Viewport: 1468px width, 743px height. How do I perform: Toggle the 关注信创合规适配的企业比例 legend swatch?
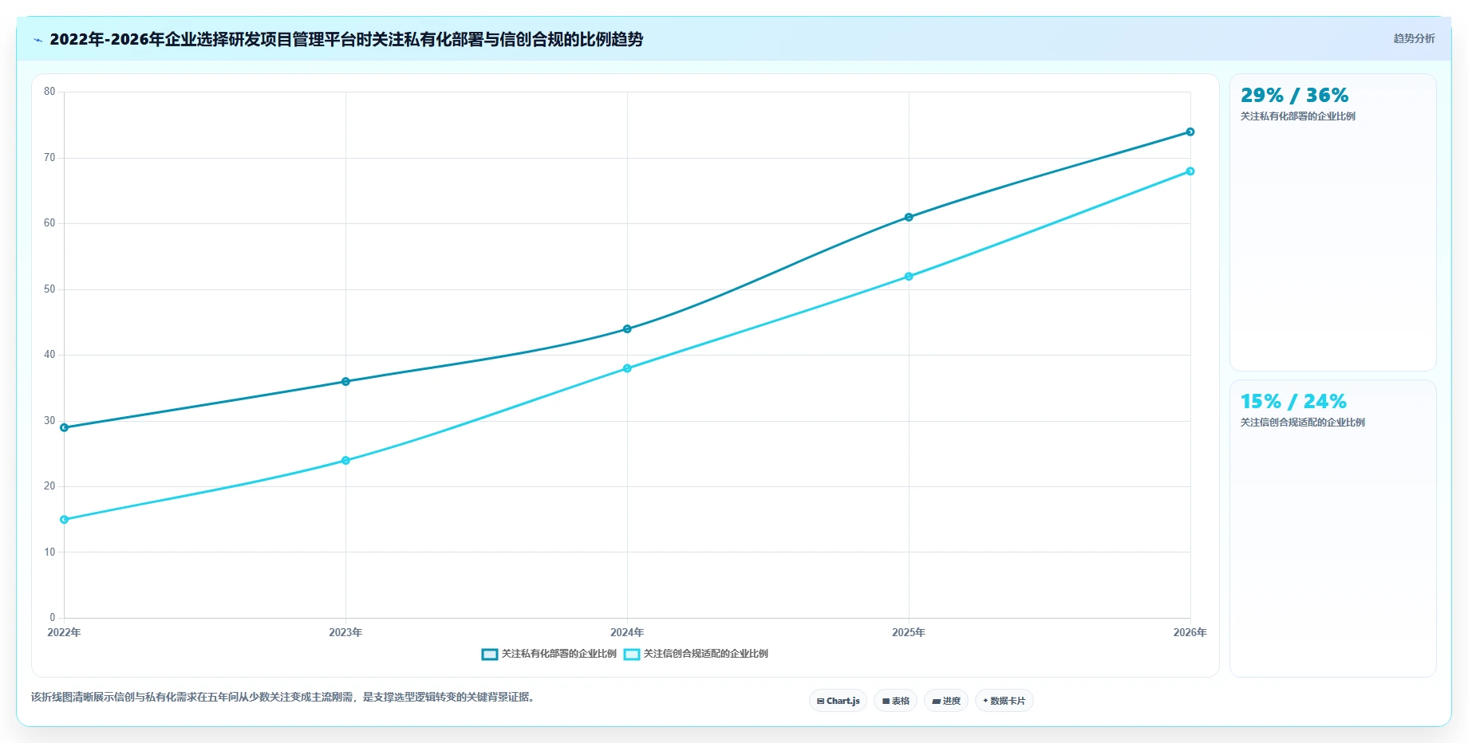(x=632, y=654)
